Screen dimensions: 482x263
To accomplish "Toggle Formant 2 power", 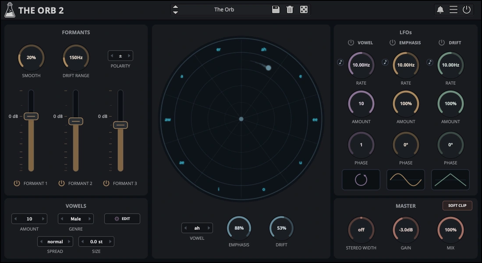I will pos(61,183).
